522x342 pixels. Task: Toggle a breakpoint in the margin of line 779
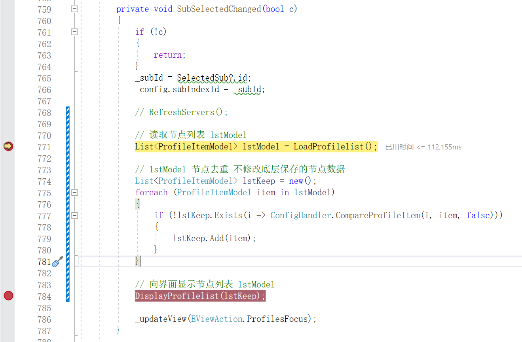[8, 238]
